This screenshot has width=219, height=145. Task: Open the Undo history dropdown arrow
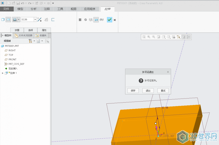pos(26,3)
